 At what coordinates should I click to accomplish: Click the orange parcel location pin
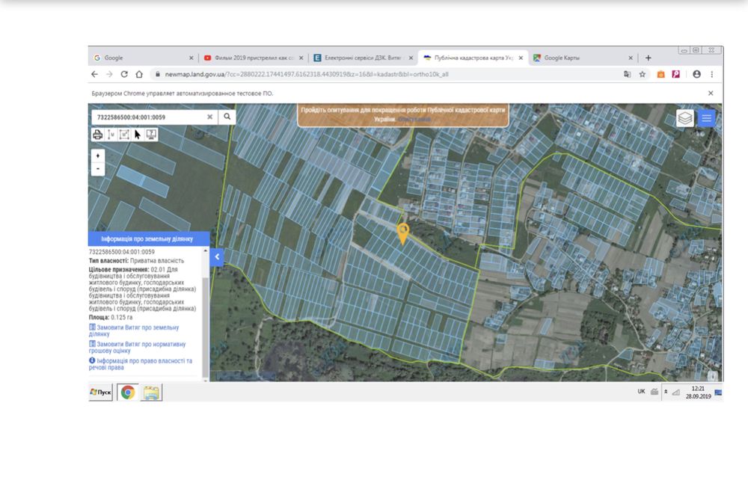(x=402, y=233)
